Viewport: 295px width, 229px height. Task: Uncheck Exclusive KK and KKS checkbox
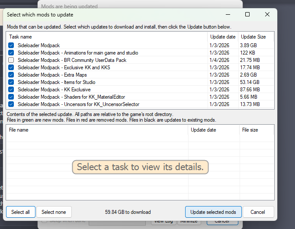point(11,68)
